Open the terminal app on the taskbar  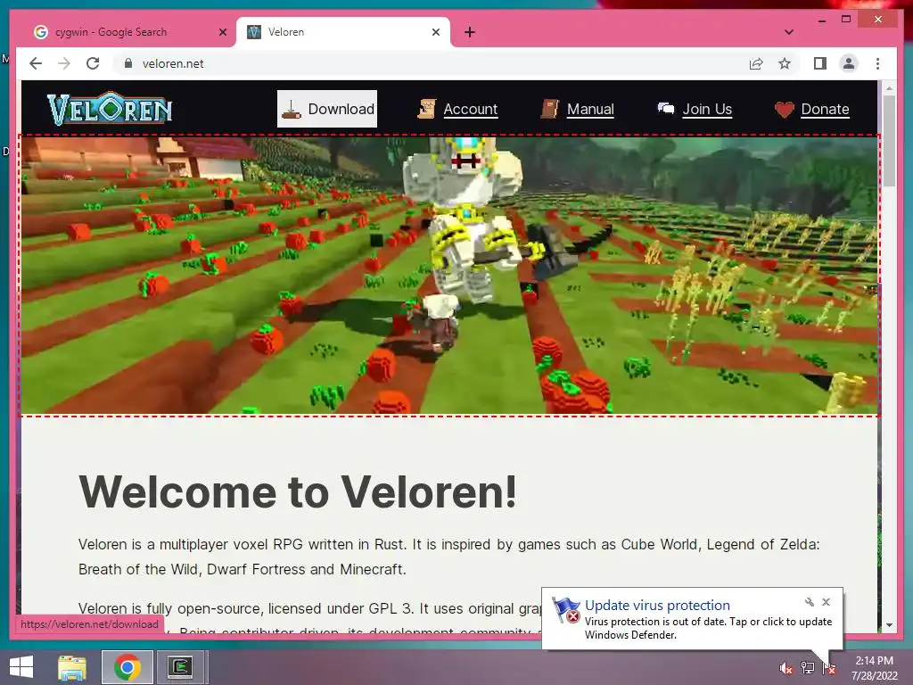180,667
